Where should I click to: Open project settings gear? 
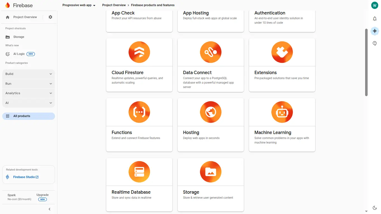pos(50,17)
